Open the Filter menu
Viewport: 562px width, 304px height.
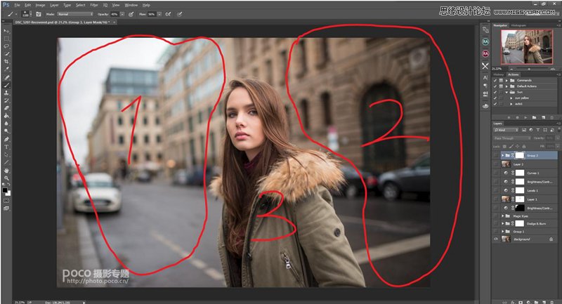click(94, 5)
